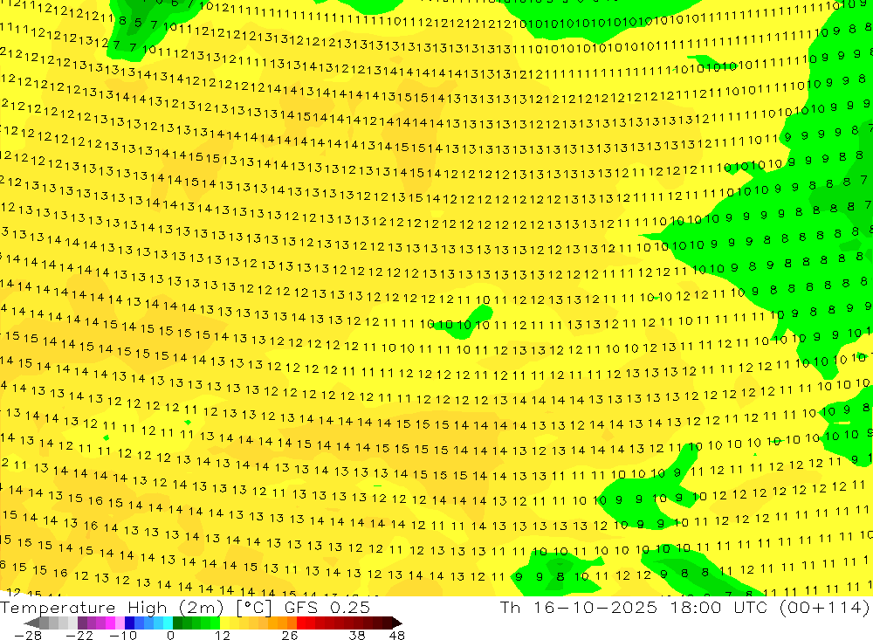Click the dark blue swatch in the legend
The image size is (873, 640).
130,623
